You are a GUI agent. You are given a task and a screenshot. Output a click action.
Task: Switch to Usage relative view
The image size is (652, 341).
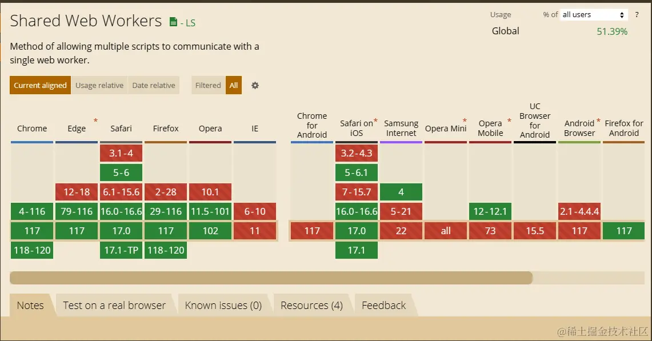tap(99, 85)
